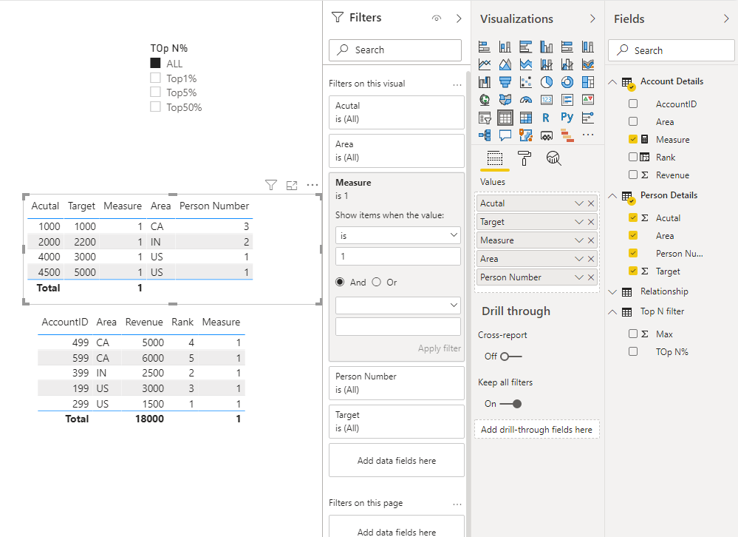Open the Acutal value field dropdown arrow
Viewport: 738px width, 537px height.
pos(579,203)
